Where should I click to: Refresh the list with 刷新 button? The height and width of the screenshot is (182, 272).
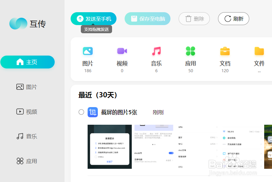coord(234,19)
